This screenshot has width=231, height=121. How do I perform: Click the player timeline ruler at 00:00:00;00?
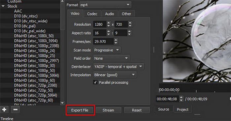tap(169, 90)
